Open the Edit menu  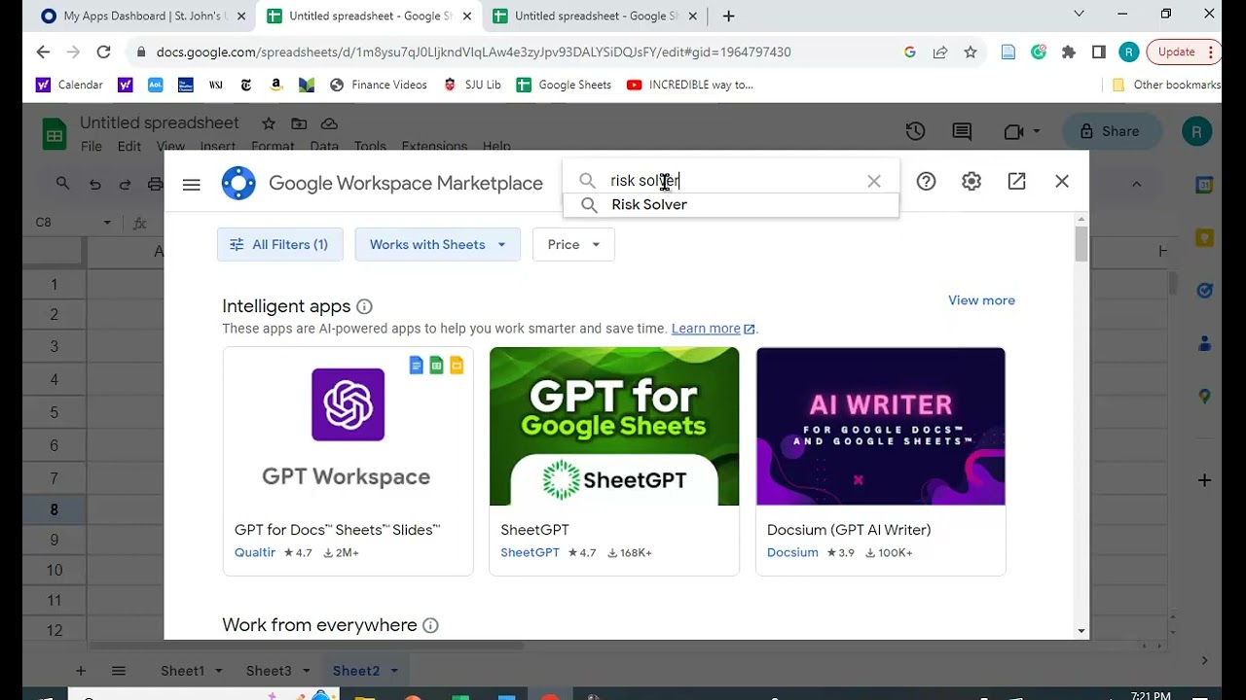[129, 146]
